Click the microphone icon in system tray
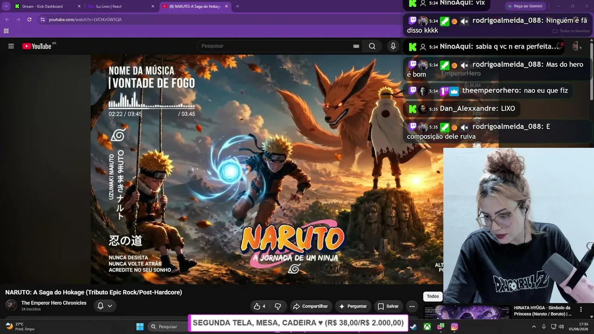Viewport: 594px width, 334px height. (x=544, y=327)
